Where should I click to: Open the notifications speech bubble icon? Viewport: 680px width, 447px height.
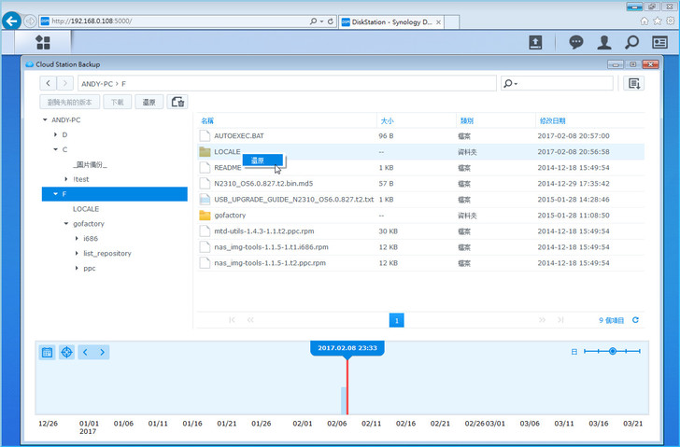coord(576,42)
